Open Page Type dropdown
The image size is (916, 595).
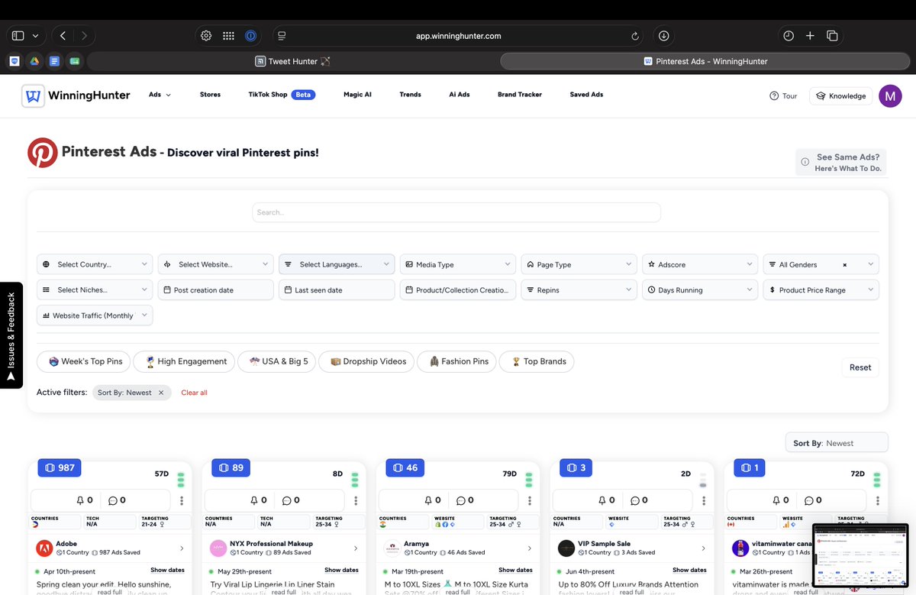point(579,264)
